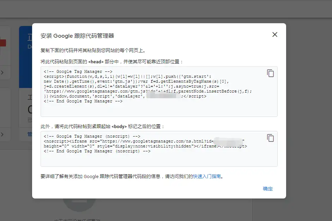Select '<!-- End Google Tag Manager (noscript) -->' line
This screenshot has height=221, width=332.
coord(97,151)
